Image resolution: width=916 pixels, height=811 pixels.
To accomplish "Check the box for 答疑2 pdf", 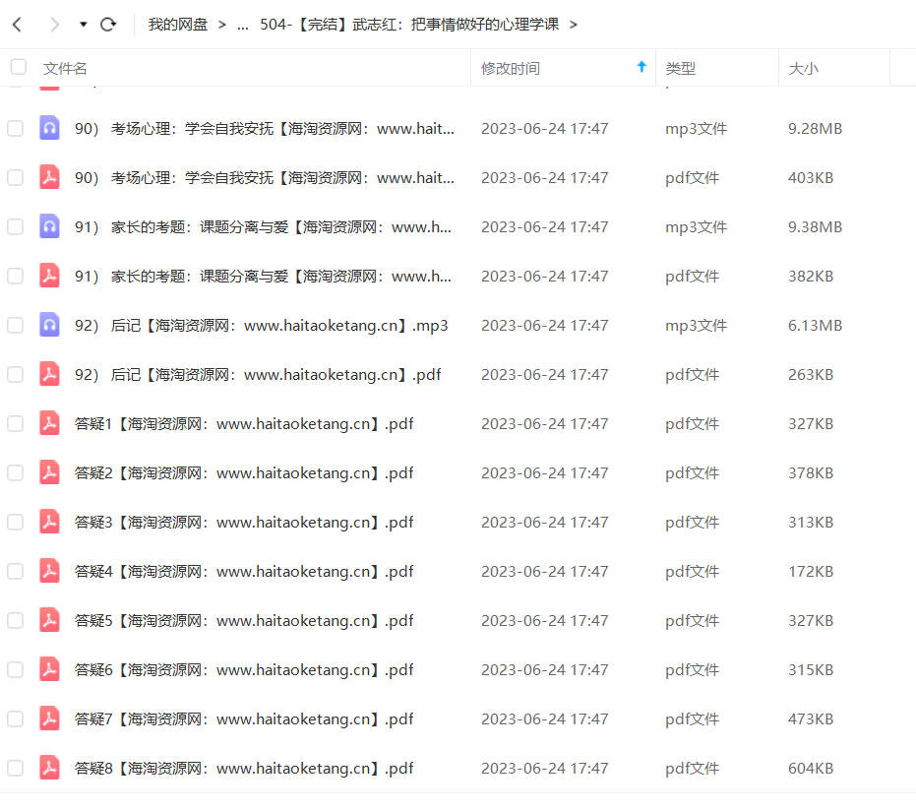I will (x=15, y=472).
